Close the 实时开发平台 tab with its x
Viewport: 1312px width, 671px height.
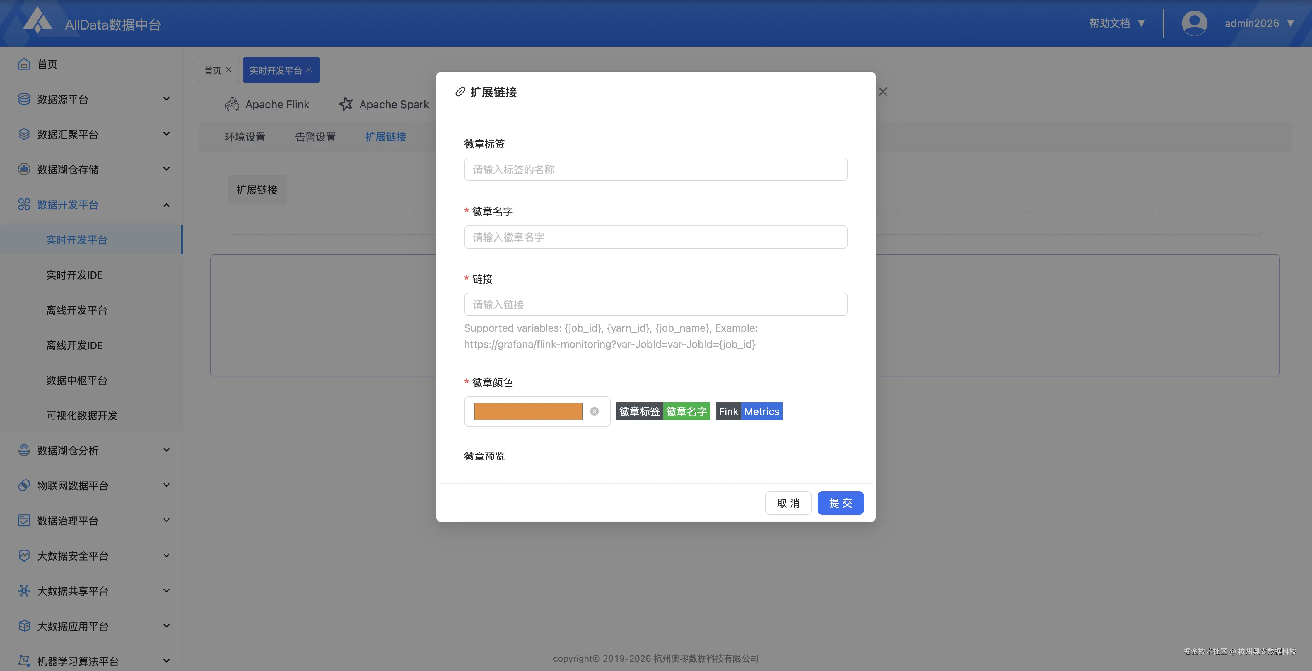[x=309, y=70]
